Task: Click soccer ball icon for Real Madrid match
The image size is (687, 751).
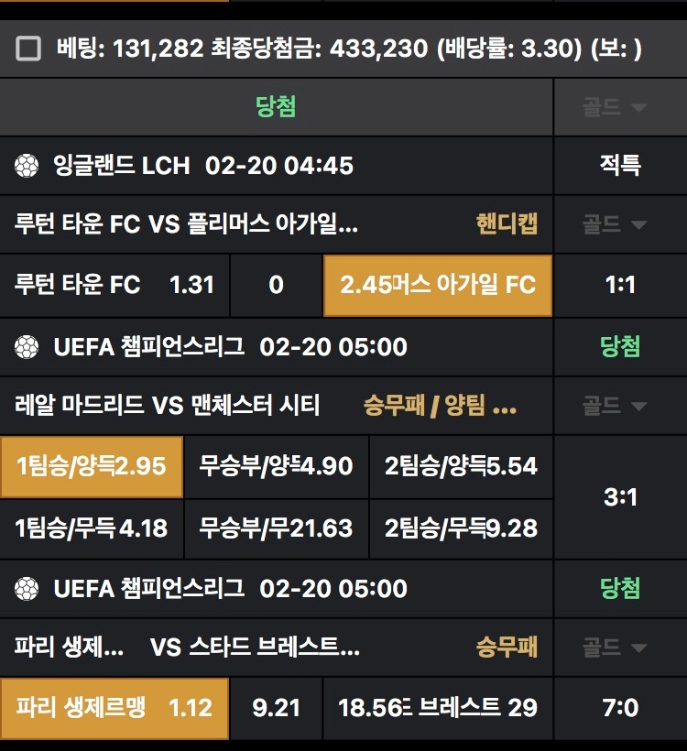Action: pyautogui.click(x=27, y=347)
